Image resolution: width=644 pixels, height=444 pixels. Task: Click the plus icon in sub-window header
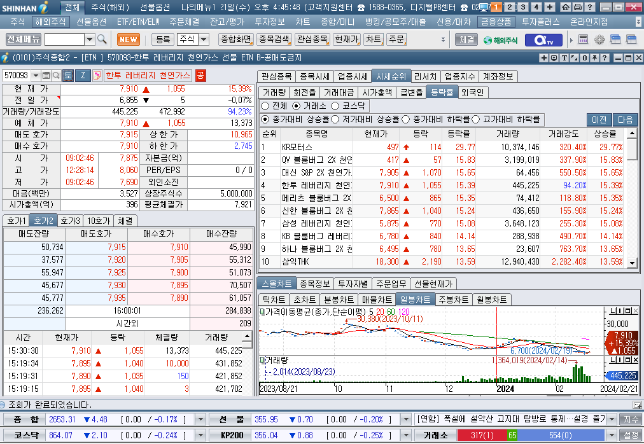[x=544, y=58]
